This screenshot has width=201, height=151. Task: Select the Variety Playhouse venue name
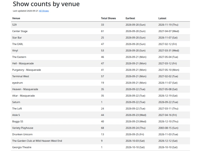(x=23, y=128)
